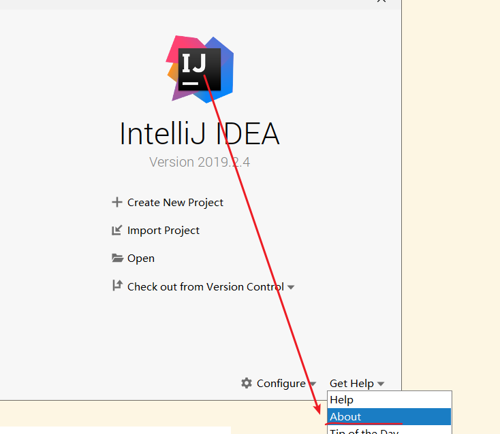Click the Version 2019.2.4 text
Image resolution: width=500 pixels, height=434 pixels.
coord(200,162)
